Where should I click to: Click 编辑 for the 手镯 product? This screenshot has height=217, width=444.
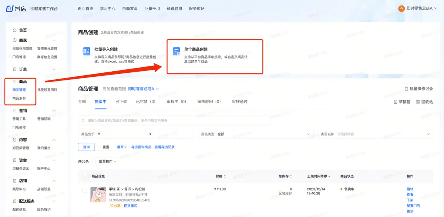point(410,189)
